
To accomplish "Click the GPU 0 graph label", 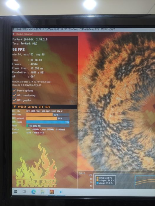I will click(82, 173).
